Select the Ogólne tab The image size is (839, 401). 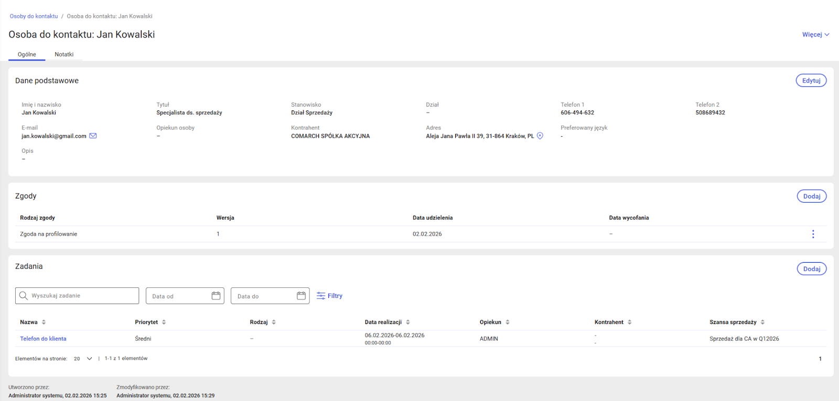tap(27, 54)
